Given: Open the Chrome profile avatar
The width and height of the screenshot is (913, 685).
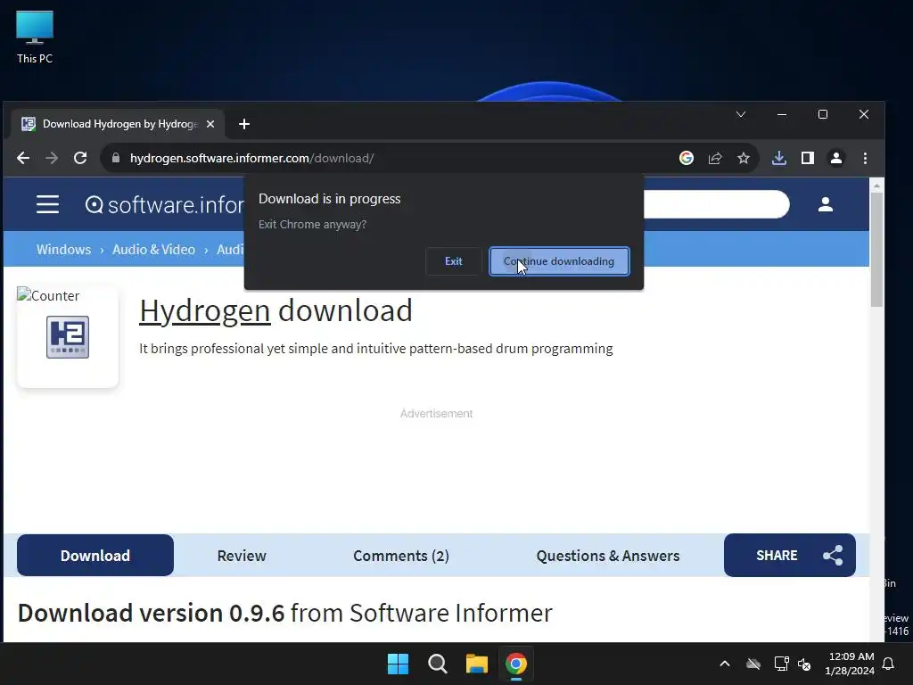Looking at the screenshot, I should coord(836,158).
